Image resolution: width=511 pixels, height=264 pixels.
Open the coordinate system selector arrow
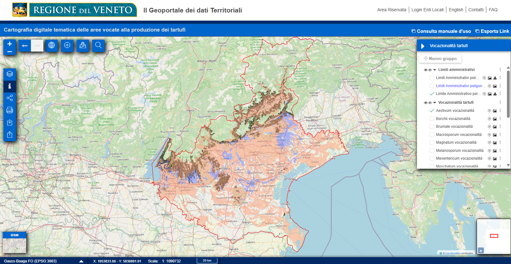[x=81, y=261]
